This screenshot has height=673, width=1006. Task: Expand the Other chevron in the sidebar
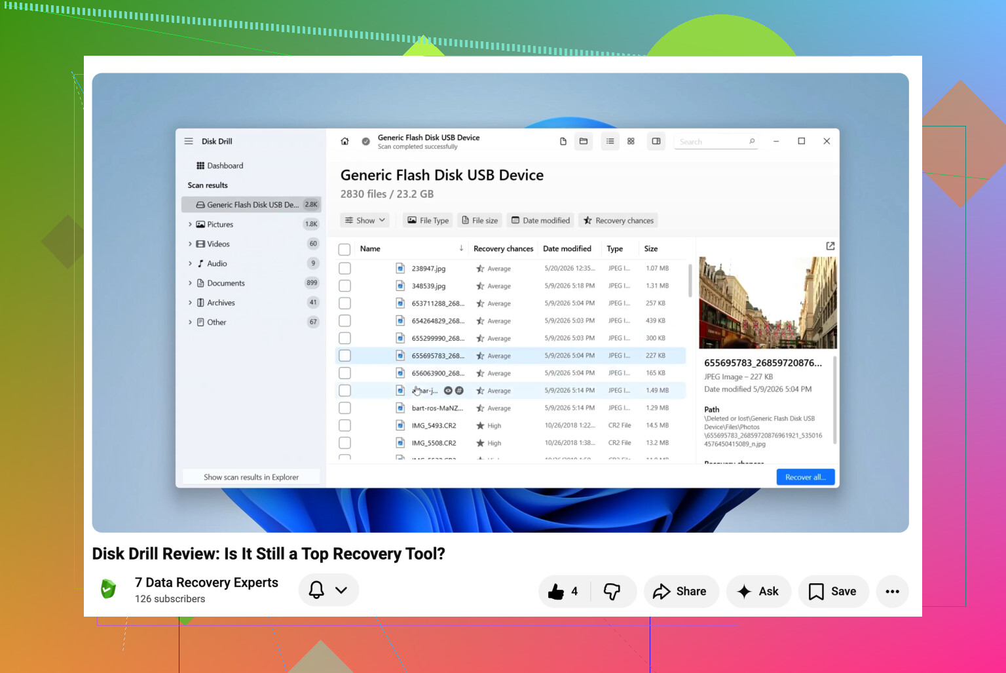click(x=190, y=322)
